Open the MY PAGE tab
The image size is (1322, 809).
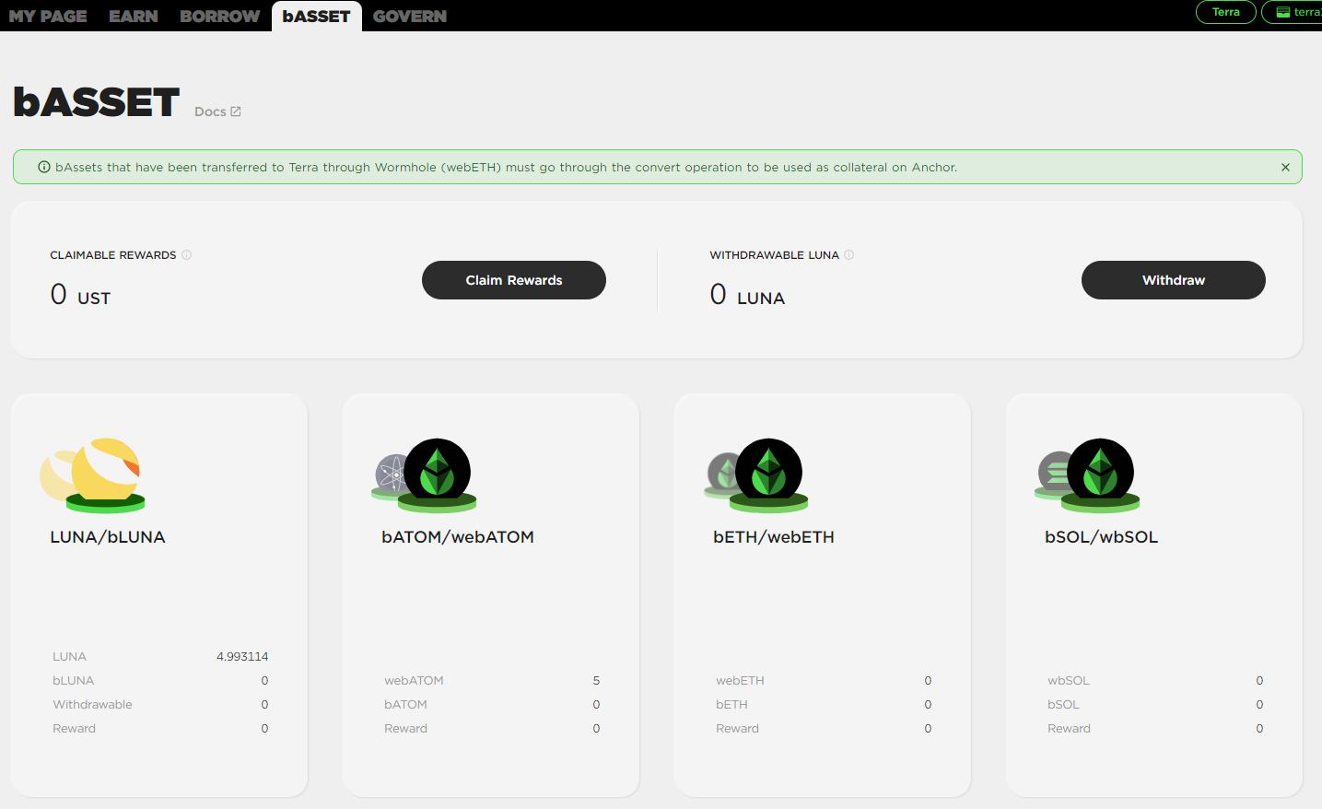click(x=48, y=17)
